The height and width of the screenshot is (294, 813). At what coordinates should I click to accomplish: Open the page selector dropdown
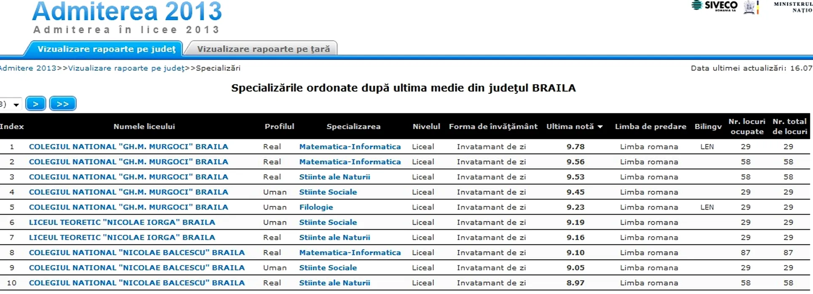pyautogui.click(x=11, y=104)
